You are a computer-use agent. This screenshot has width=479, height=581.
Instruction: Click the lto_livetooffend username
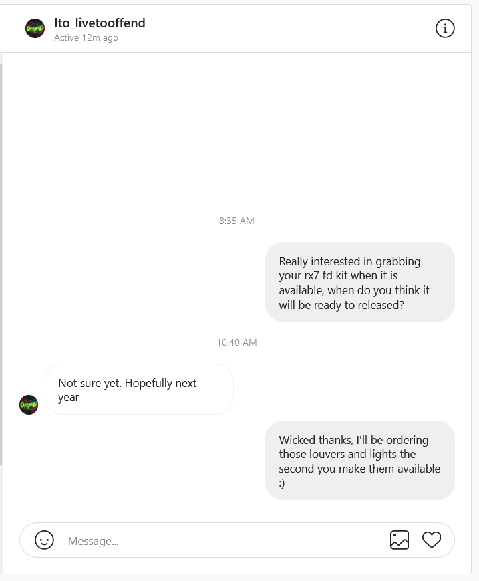[x=100, y=23]
